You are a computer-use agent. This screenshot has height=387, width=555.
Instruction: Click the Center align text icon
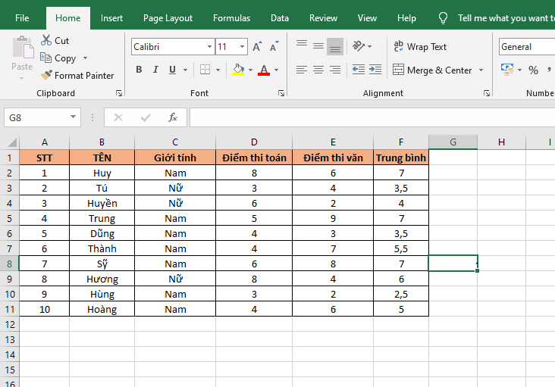point(318,70)
